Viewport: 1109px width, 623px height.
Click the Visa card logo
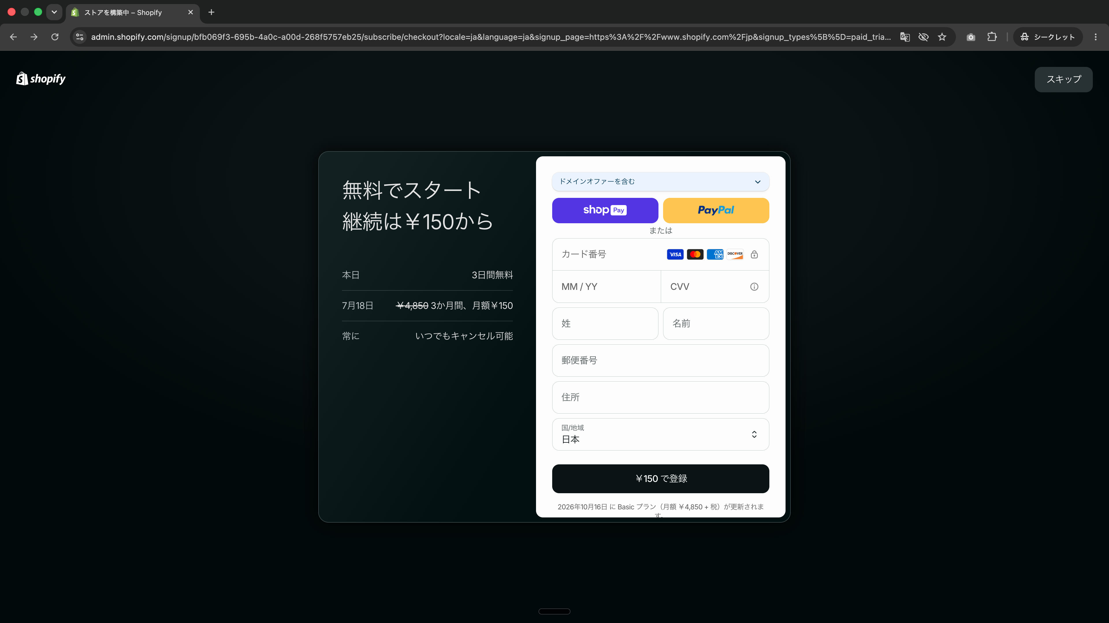click(675, 254)
